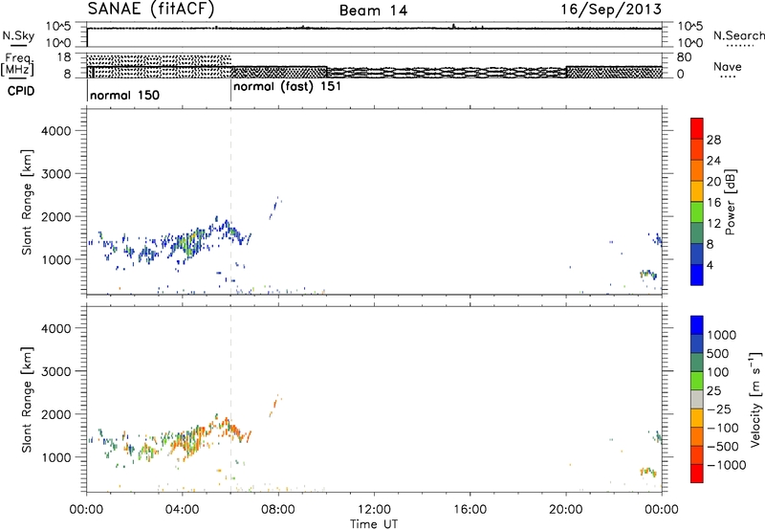Viewport: 765px width, 530px height.
Task: Click the red top segment of Power color bar
Action: (x=697, y=128)
